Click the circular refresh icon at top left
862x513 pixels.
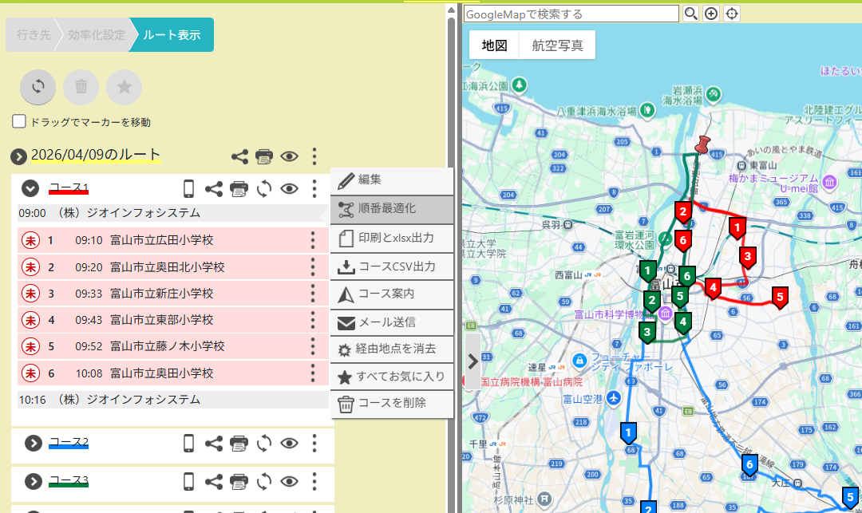point(38,87)
